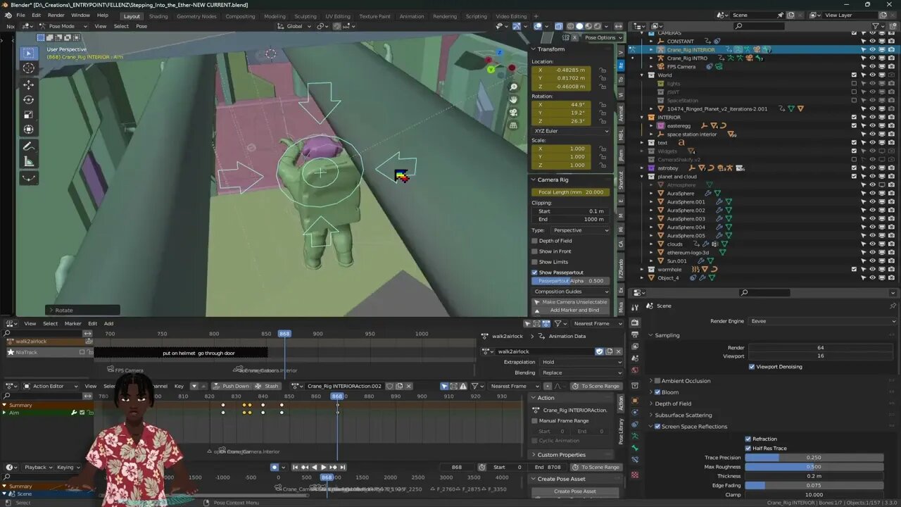Enable Show Limits checkbox
901x507 pixels.
535,262
